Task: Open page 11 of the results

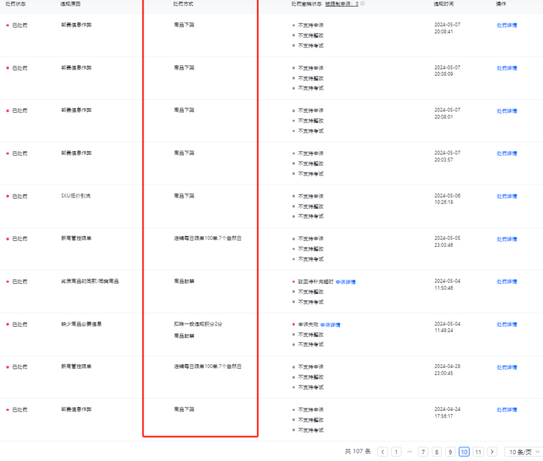Action: pyautogui.click(x=478, y=452)
